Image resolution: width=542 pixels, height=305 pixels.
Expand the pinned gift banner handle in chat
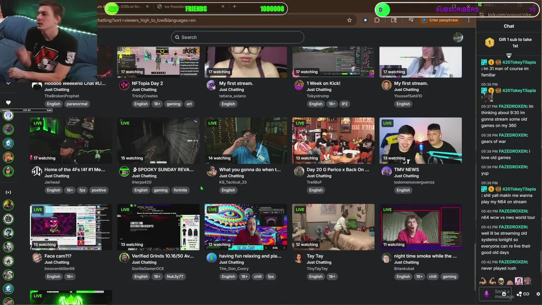(x=509, y=55)
